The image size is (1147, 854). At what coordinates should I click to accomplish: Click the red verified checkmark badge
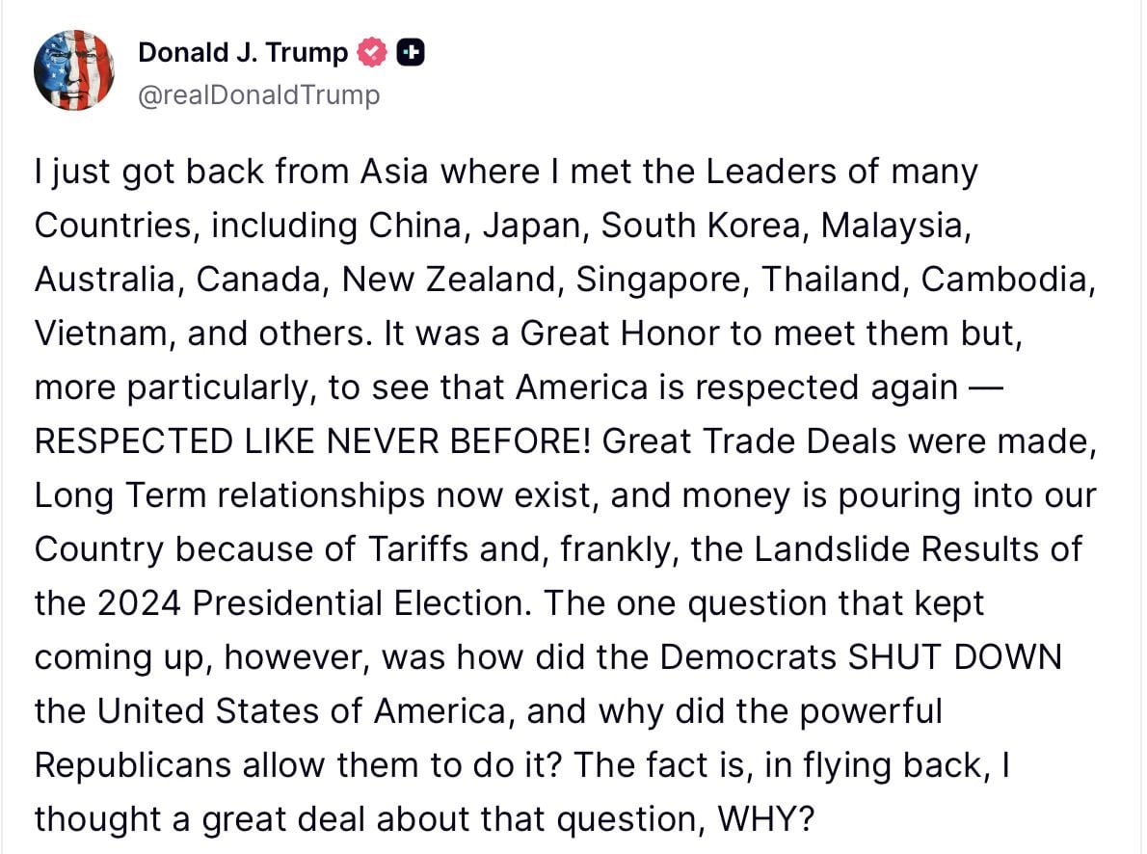pos(371,54)
